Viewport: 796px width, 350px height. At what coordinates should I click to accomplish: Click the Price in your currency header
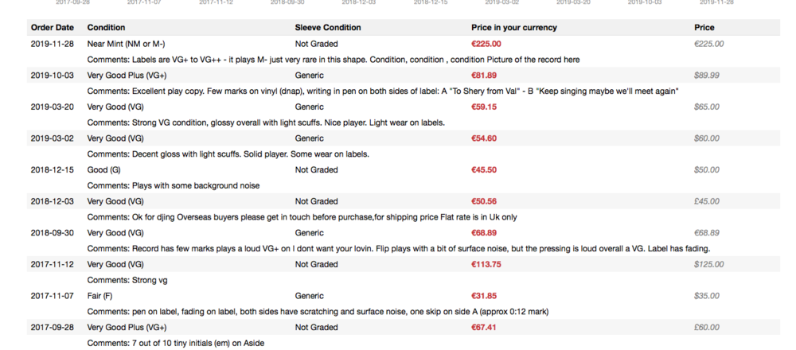coord(513,27)
